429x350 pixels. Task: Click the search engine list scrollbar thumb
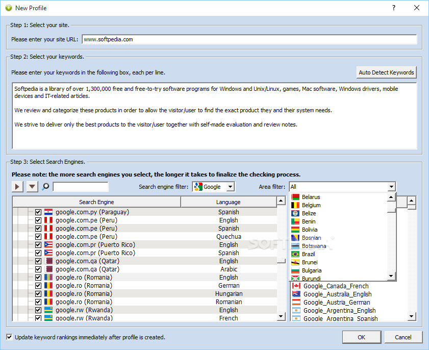[x=281, y=261]
